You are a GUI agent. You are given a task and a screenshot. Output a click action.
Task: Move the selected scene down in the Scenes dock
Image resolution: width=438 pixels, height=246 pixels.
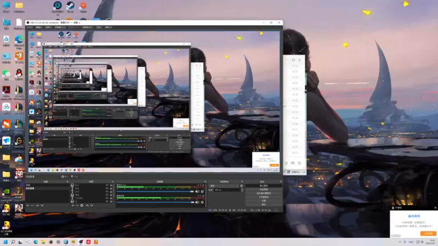click(x=42, y=206)
